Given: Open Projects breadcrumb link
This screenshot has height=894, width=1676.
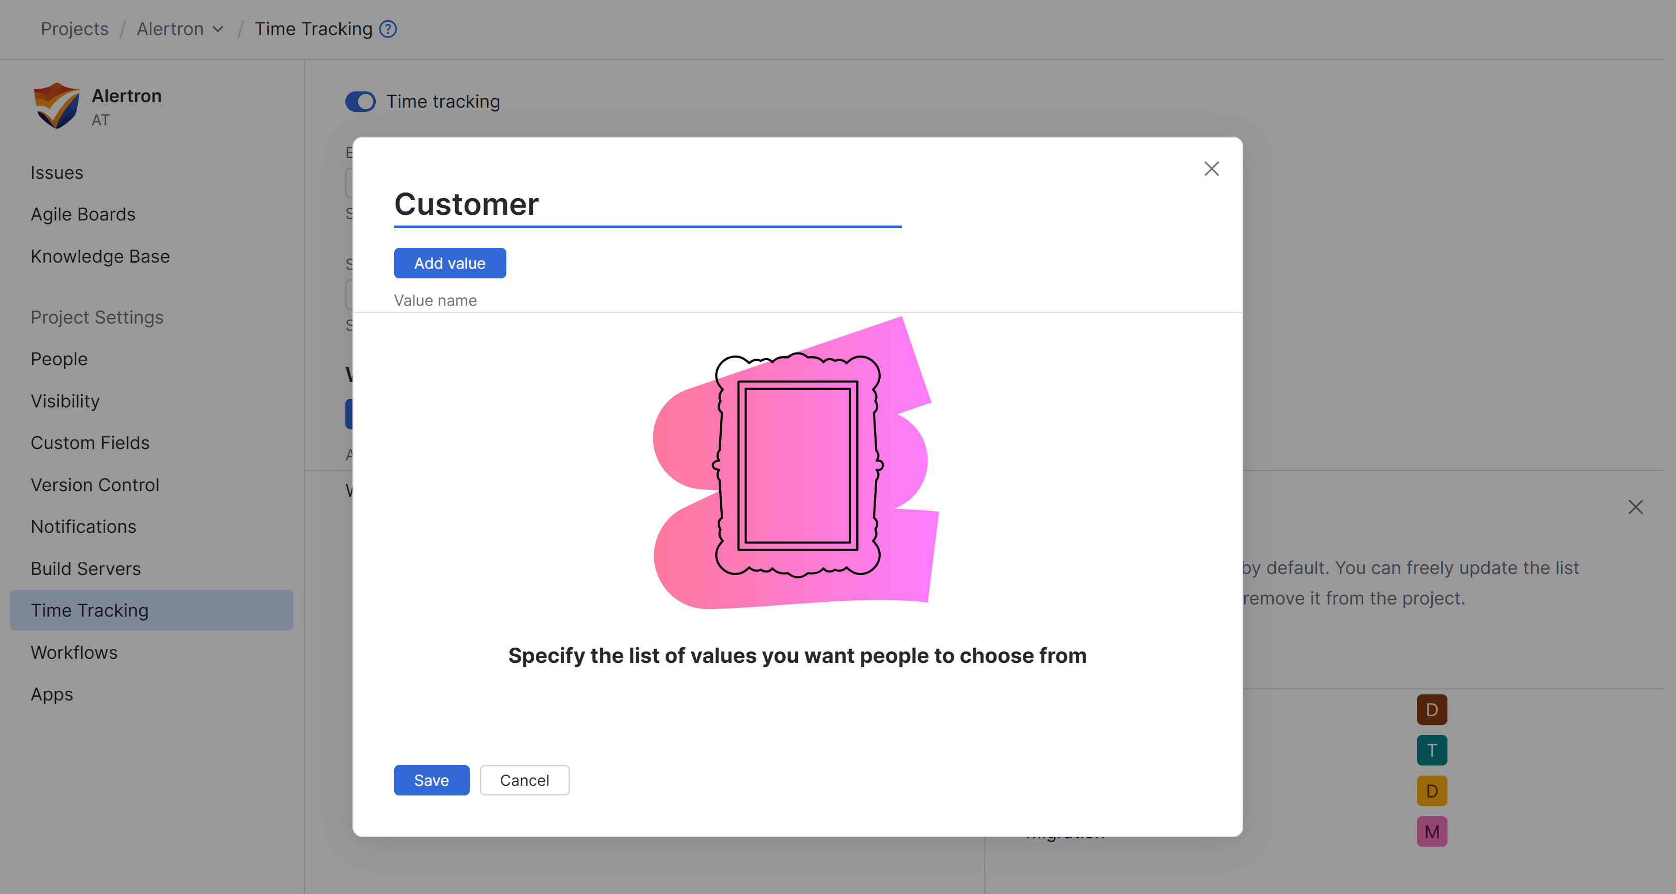Looking at the screenshot, I should coord(74,29).
